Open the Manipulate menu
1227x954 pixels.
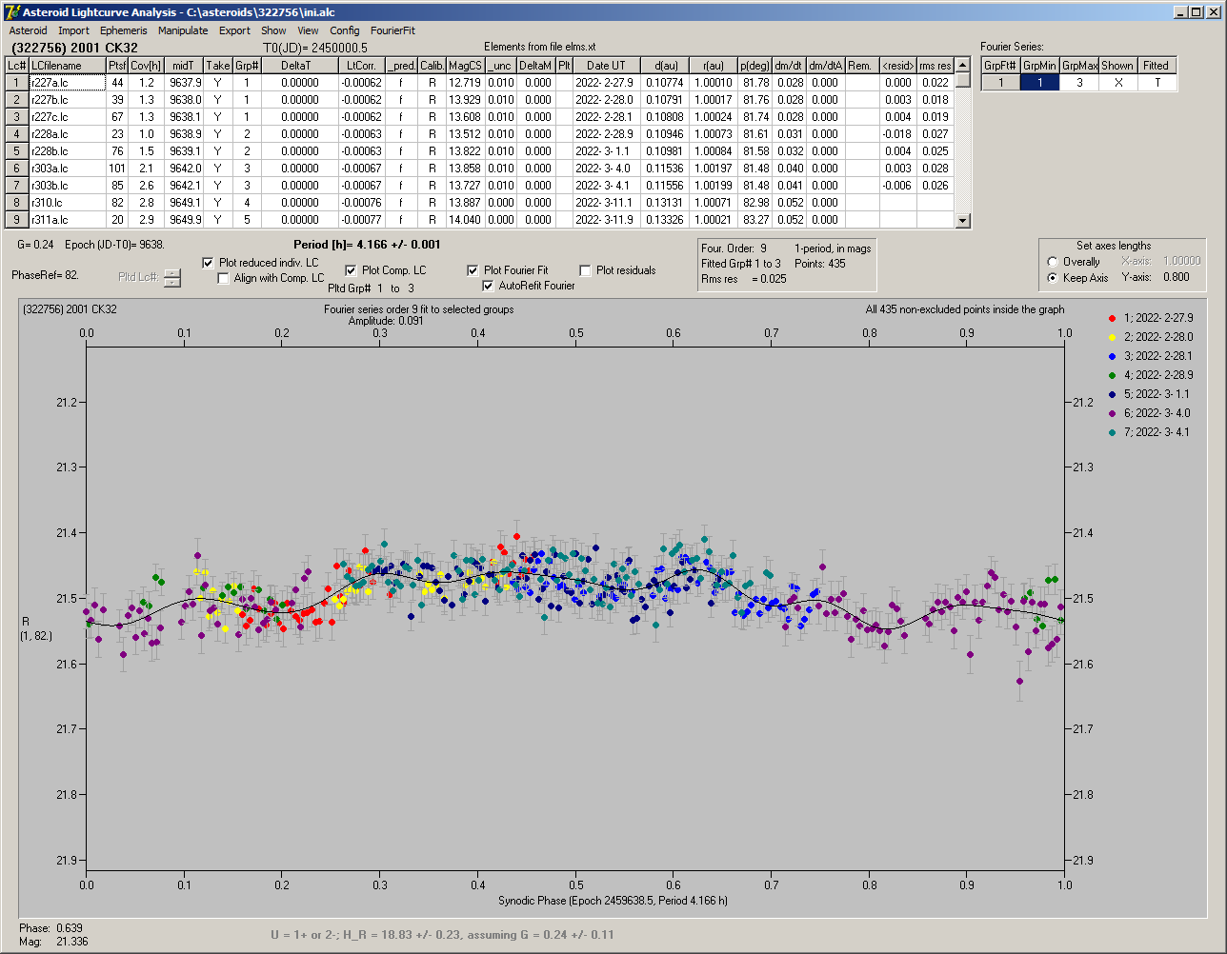tap(183, 30)
